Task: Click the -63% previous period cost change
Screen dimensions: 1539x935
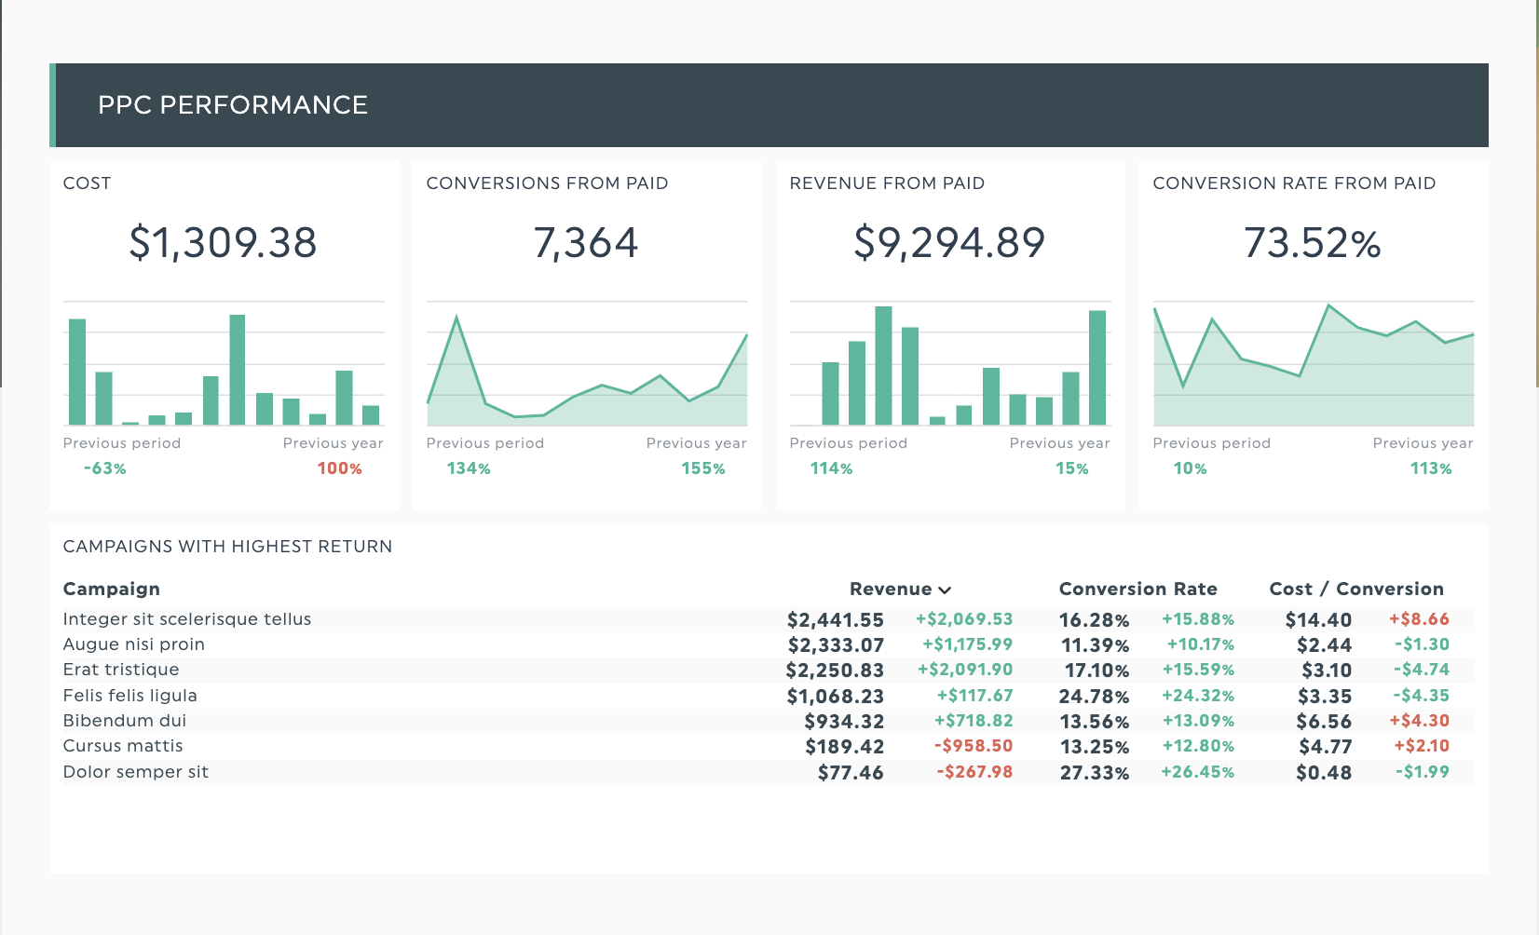Action: [x=104, y=468]
